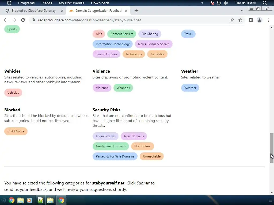
Task: Open the chart notepad taskbar icon
Action: click(x=40, y=200)
